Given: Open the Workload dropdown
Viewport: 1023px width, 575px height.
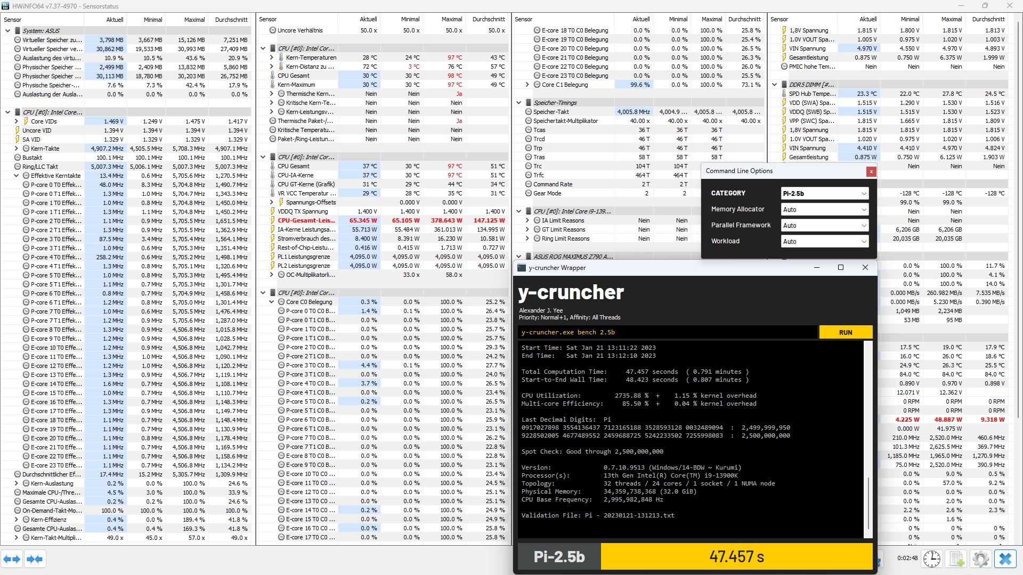Looking at the screenshot, I should (824, 241).
